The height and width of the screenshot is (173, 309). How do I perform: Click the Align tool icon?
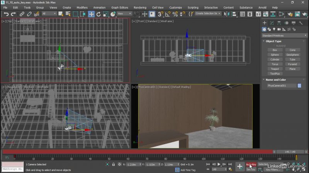234,14
